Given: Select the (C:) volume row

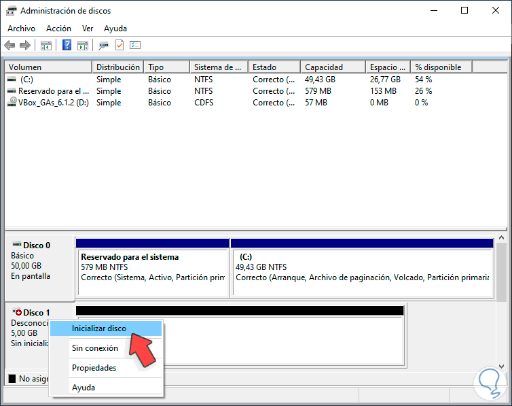Looking at the screenshot, I should click(256, 80).
